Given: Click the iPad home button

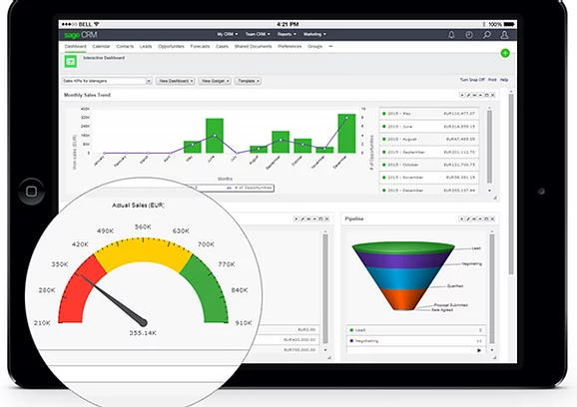Looking at the screenshot, I should click(32, 192).
